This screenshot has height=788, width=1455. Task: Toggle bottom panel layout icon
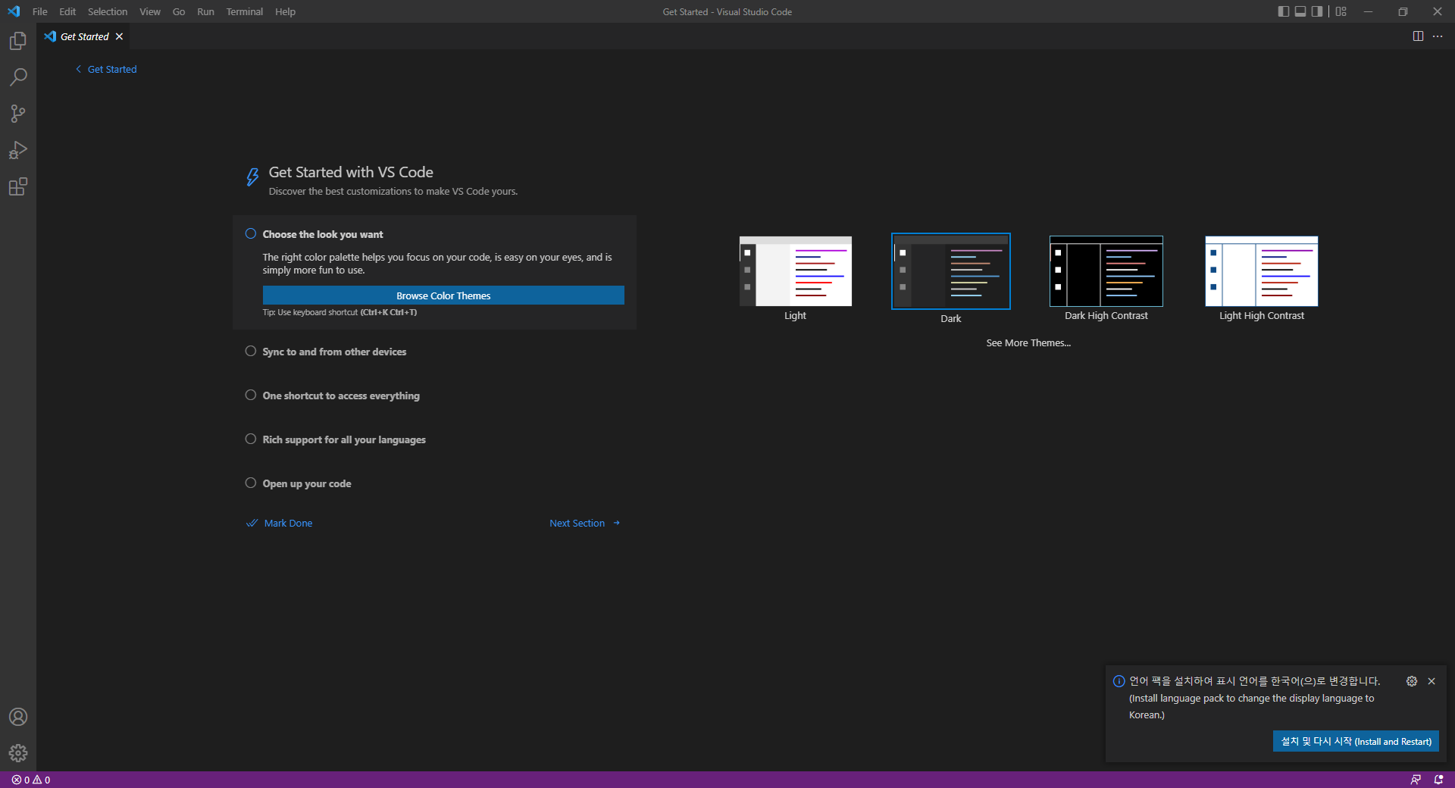[x=1300, y=11]
